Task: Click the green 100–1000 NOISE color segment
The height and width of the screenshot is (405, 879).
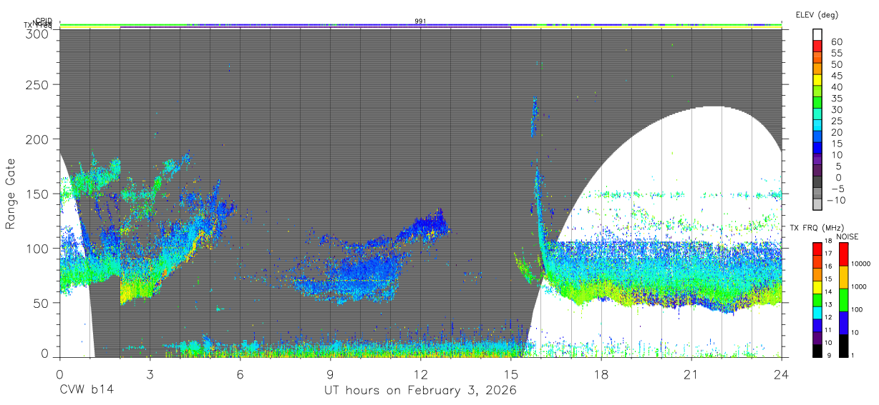Action: tap(842, 300)
